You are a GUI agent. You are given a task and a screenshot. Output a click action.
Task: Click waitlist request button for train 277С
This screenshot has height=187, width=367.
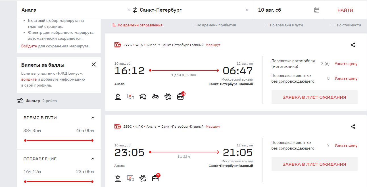314,97
